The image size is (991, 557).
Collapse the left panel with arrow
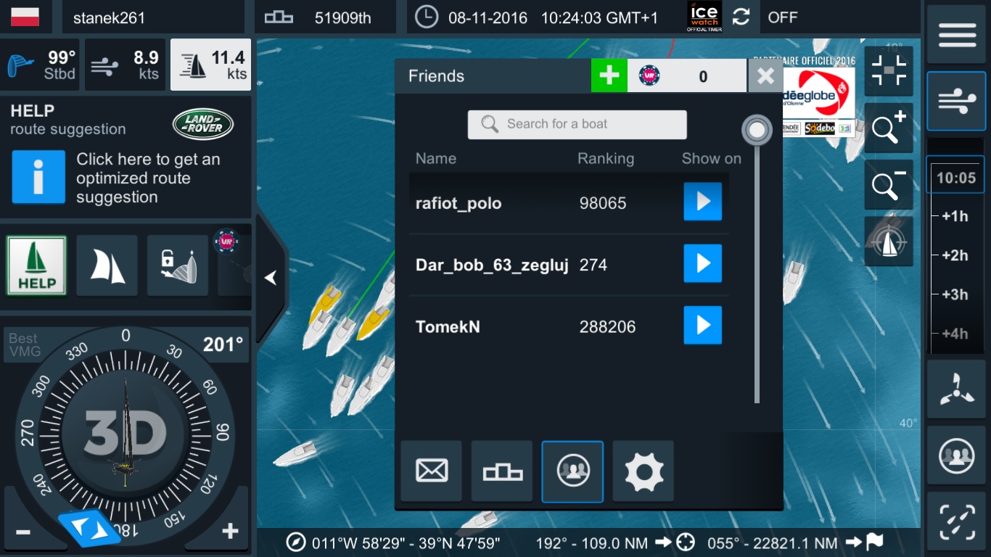(x=271, y=277)
